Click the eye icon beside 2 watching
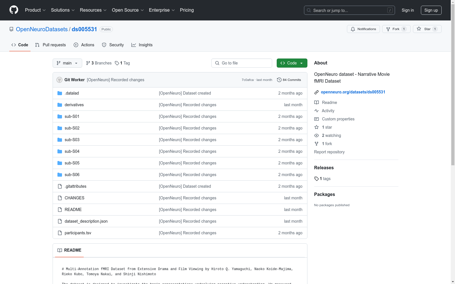The width and height of the screenshot is (455, 284). (x=317, y=135)
